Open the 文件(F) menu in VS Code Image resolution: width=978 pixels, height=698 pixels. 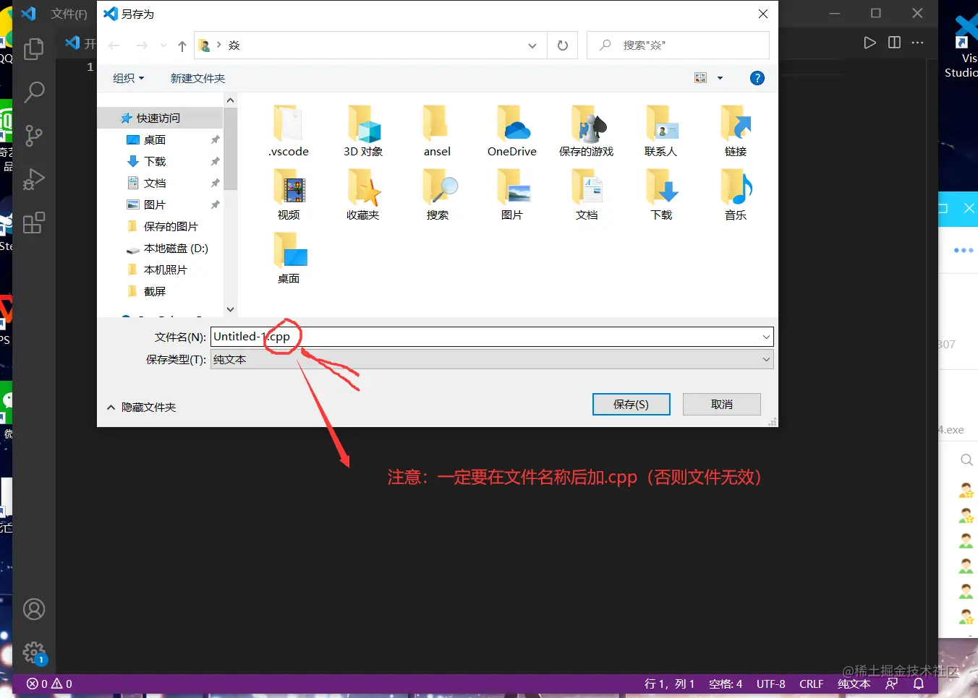(x=69, y=13)
